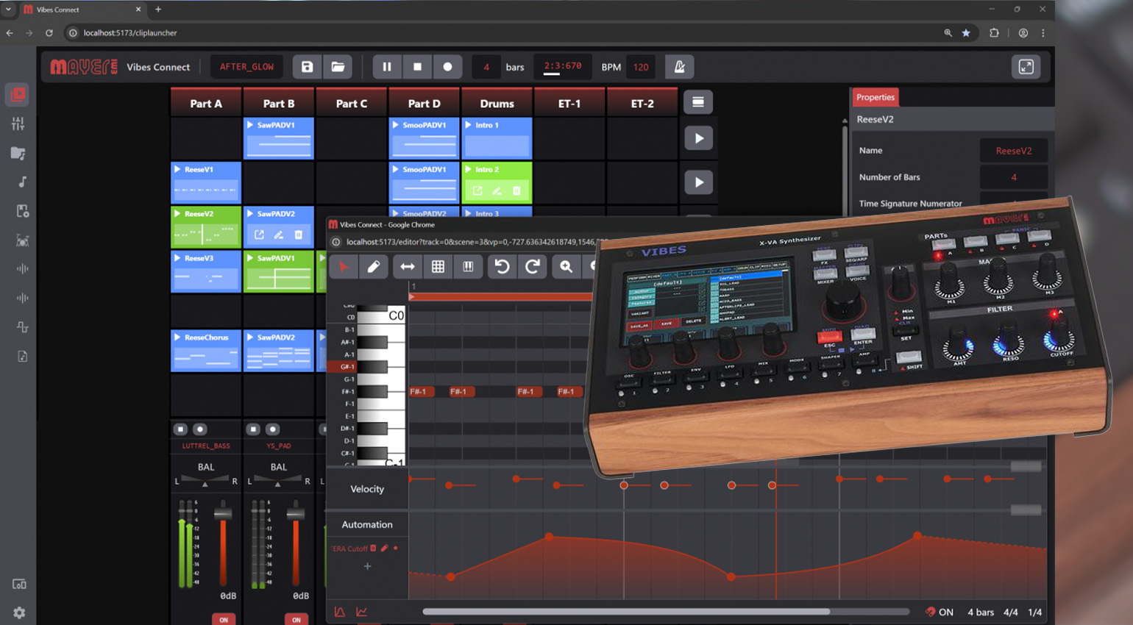Viewport: 1133px width, 625px height.
Task: Toggle the LUTTREL_BASS track ON button
Action: point(224,619)
